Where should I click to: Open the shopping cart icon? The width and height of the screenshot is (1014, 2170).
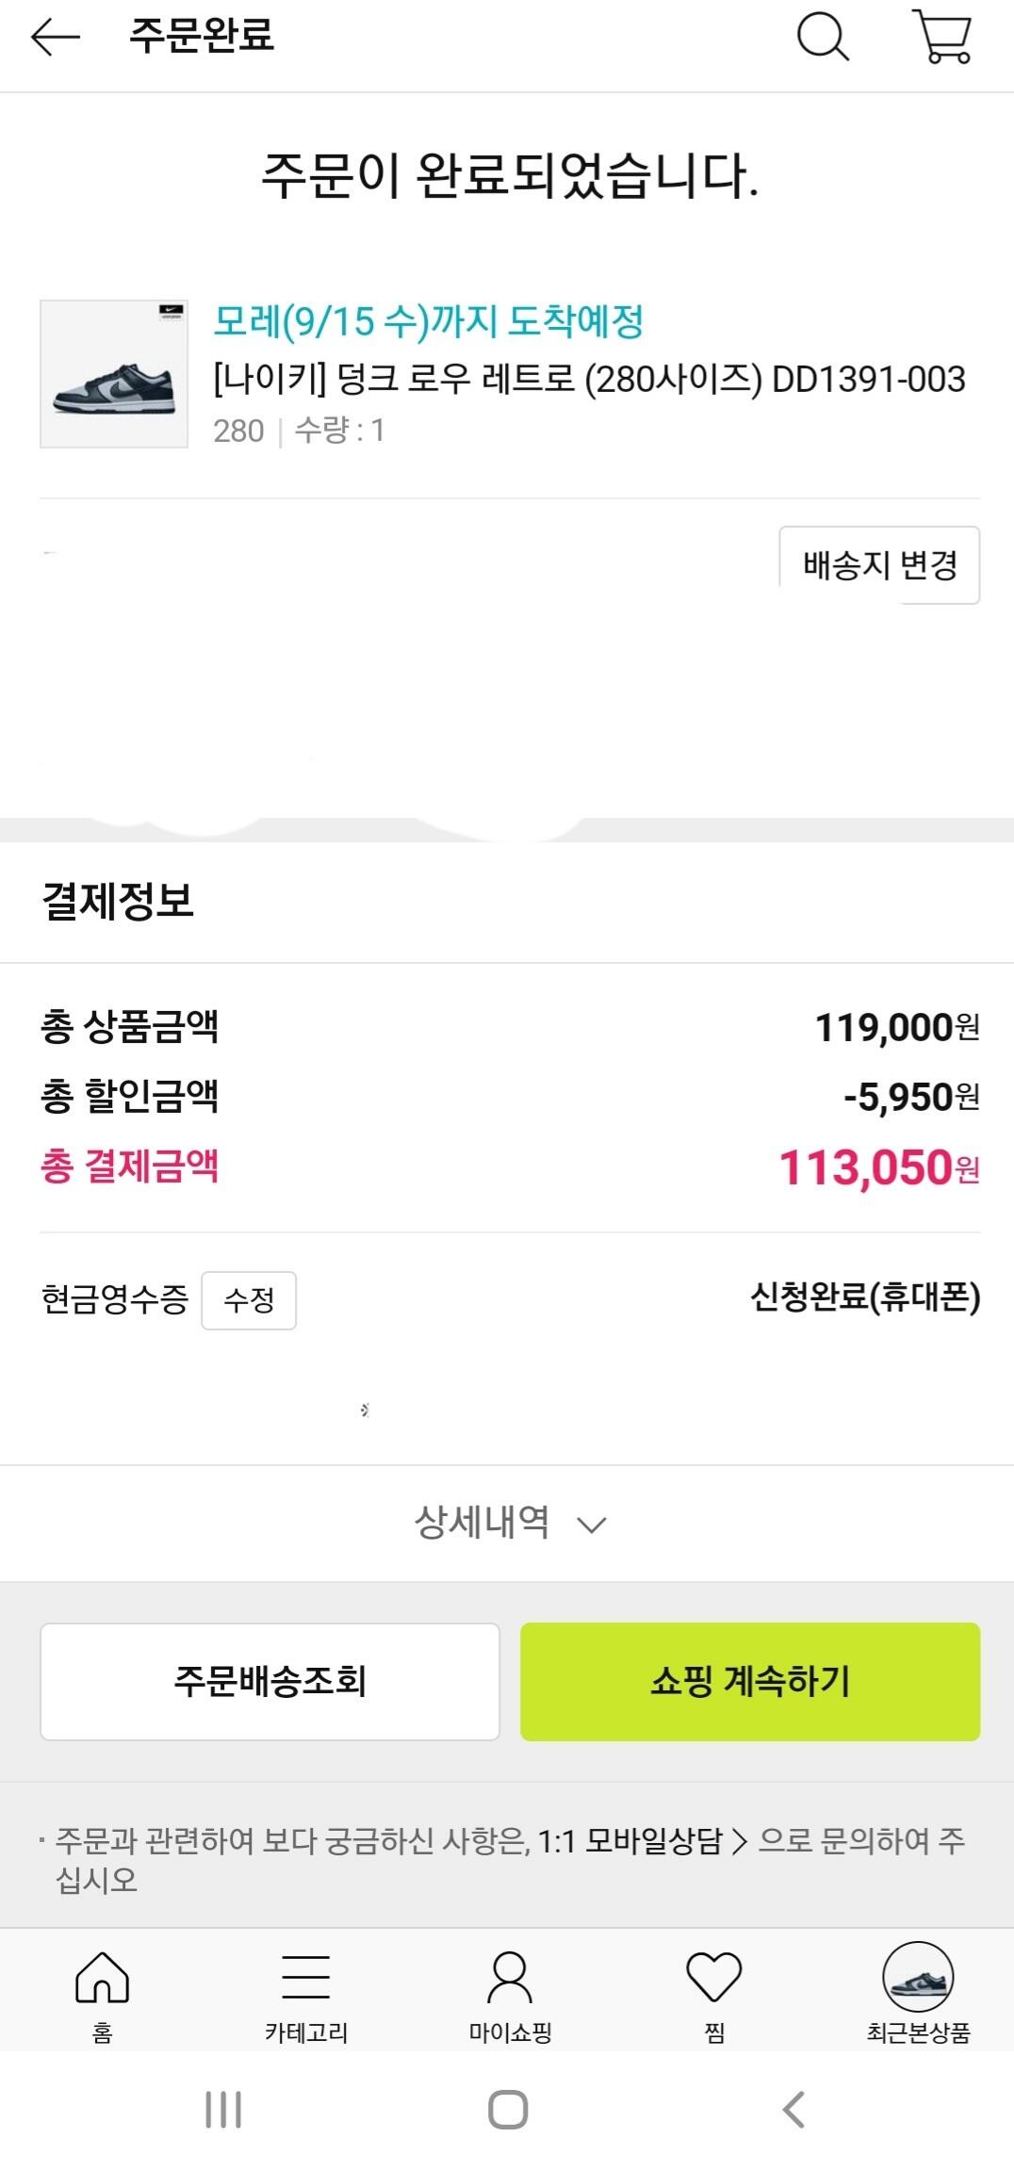click(x=942, y=38)
